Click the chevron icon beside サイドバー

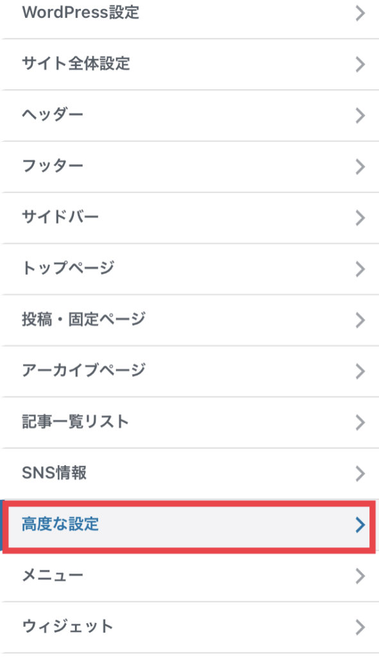click(360, 218)
